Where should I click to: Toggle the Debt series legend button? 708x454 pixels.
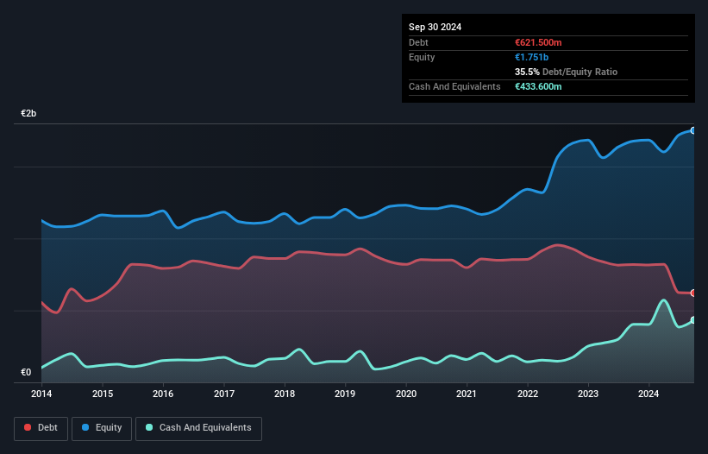pos(41,428)
